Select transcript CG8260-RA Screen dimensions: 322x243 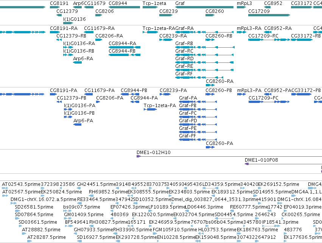click(210, 85)
